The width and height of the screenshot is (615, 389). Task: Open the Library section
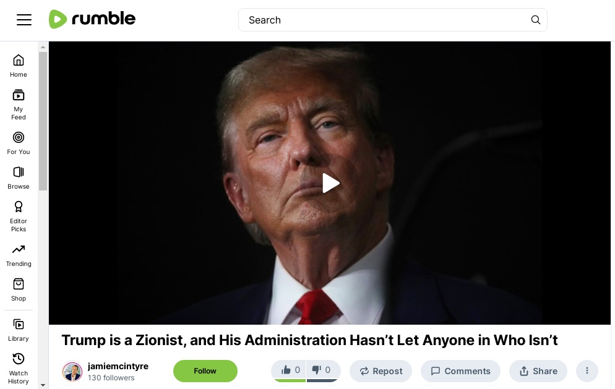point(19,330)
